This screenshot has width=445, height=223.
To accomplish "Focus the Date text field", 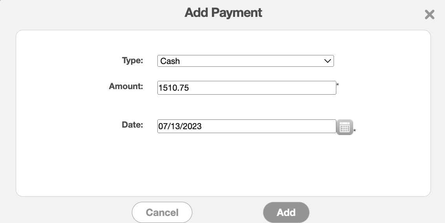I will pos(246,126).
